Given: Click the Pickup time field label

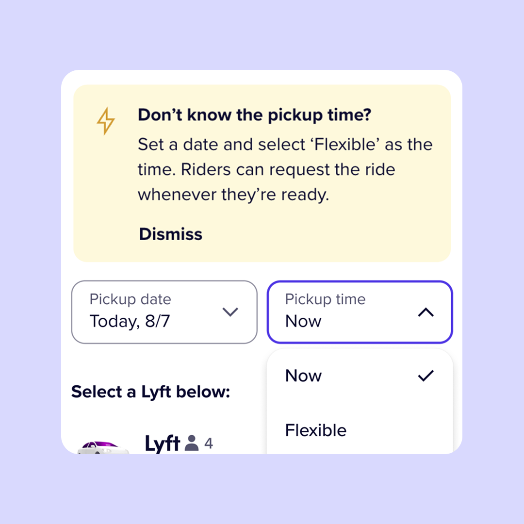Looking at the screenshot, I should click(x=325, y=299).
